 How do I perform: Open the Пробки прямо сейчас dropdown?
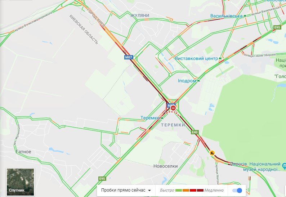pyautogui.click(x=126, y=190)
